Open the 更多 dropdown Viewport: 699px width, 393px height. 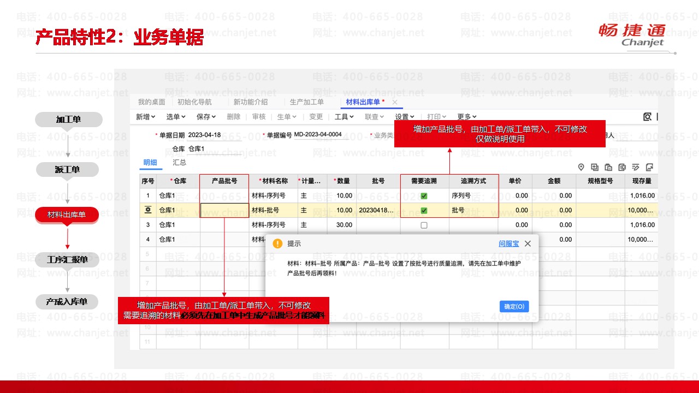point(467,117)
